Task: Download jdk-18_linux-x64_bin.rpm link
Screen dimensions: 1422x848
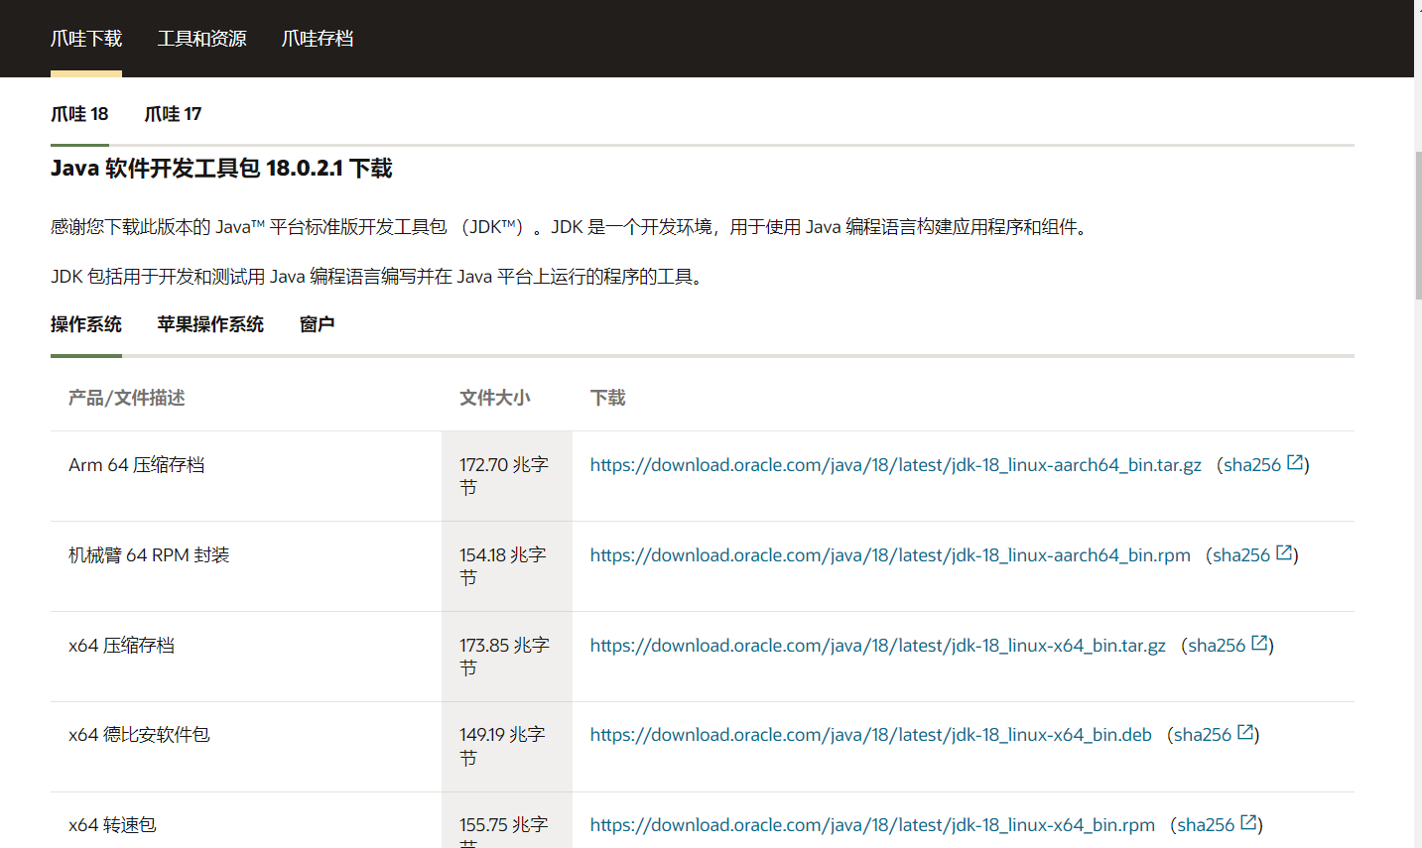Action: (x=872, y=825)
